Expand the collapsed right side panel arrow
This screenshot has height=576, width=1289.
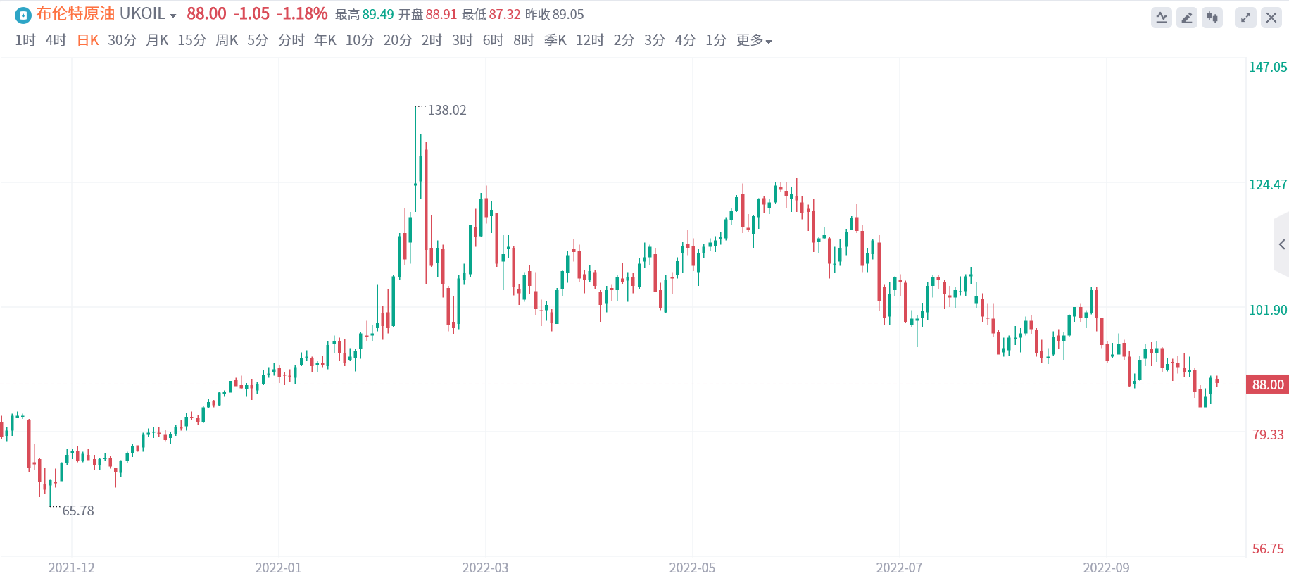(1282, 244)
